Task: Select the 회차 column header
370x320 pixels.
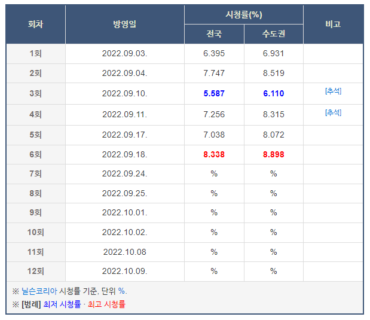Action: point(36,24)
